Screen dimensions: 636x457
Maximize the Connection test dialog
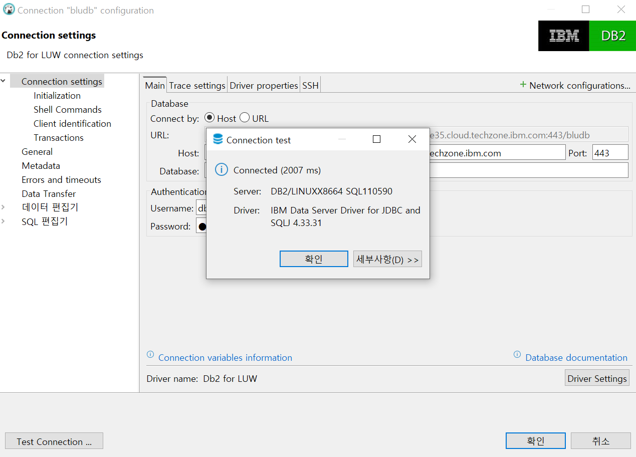376,139
